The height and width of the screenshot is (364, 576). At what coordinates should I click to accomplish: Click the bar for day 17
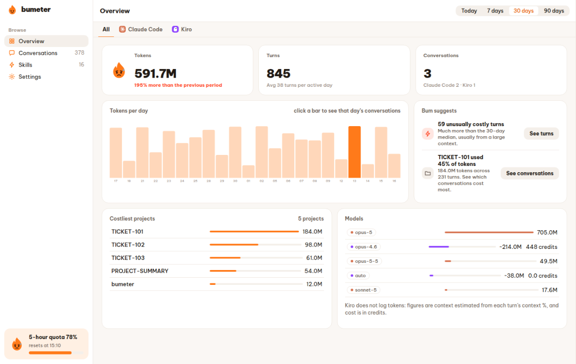coord(116,153)
